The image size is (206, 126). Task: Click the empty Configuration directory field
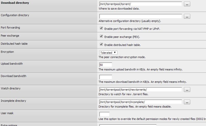[x=140, y=16]
